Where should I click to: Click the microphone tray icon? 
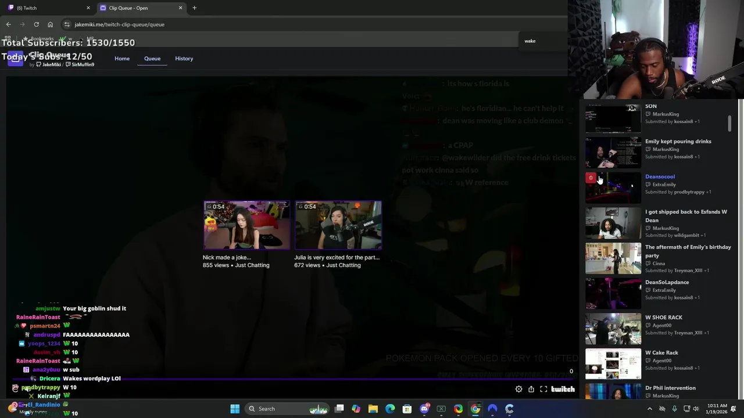[674, 409]
